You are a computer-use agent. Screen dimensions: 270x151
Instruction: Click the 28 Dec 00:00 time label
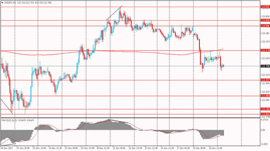tap(200, 148)
